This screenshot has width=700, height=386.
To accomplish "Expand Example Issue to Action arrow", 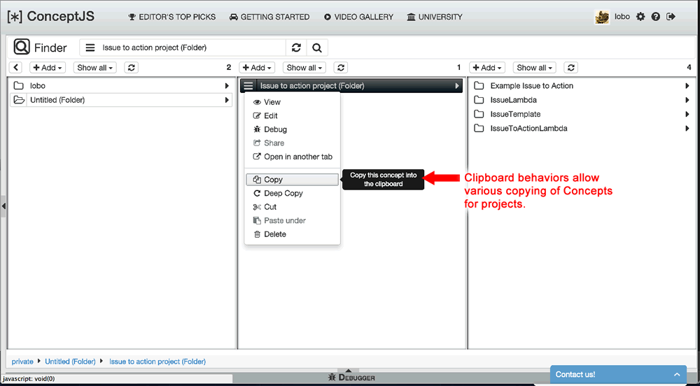I will point(687,86).
